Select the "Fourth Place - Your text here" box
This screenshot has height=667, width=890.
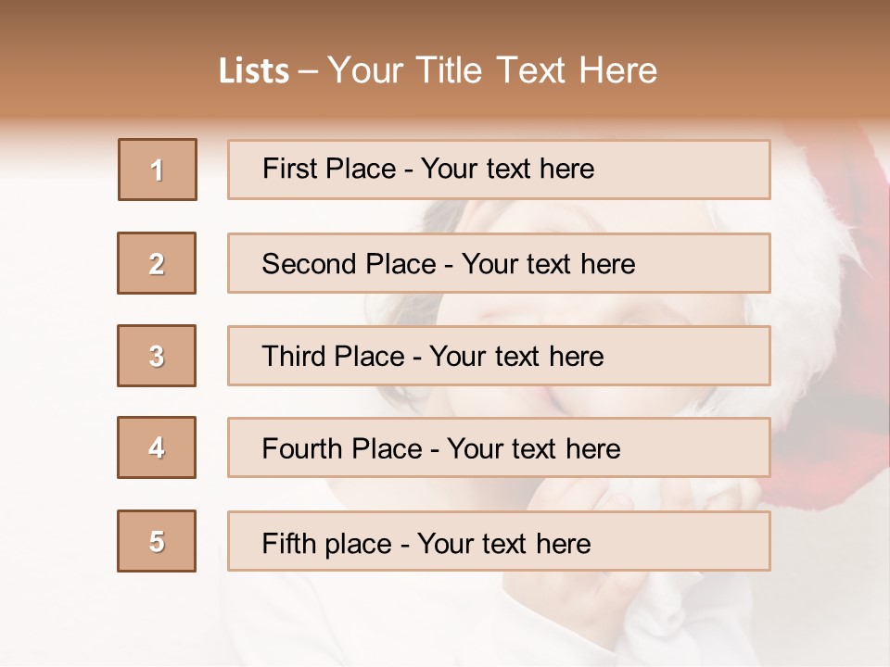click(x=499, y=447)
